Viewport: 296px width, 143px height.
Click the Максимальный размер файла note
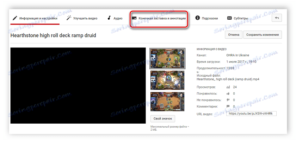[170, 128]
